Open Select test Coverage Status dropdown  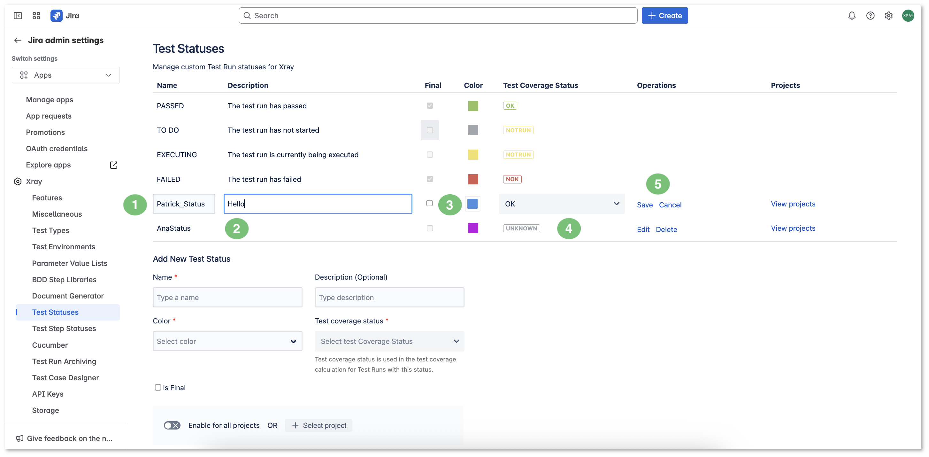coord(389,341)
